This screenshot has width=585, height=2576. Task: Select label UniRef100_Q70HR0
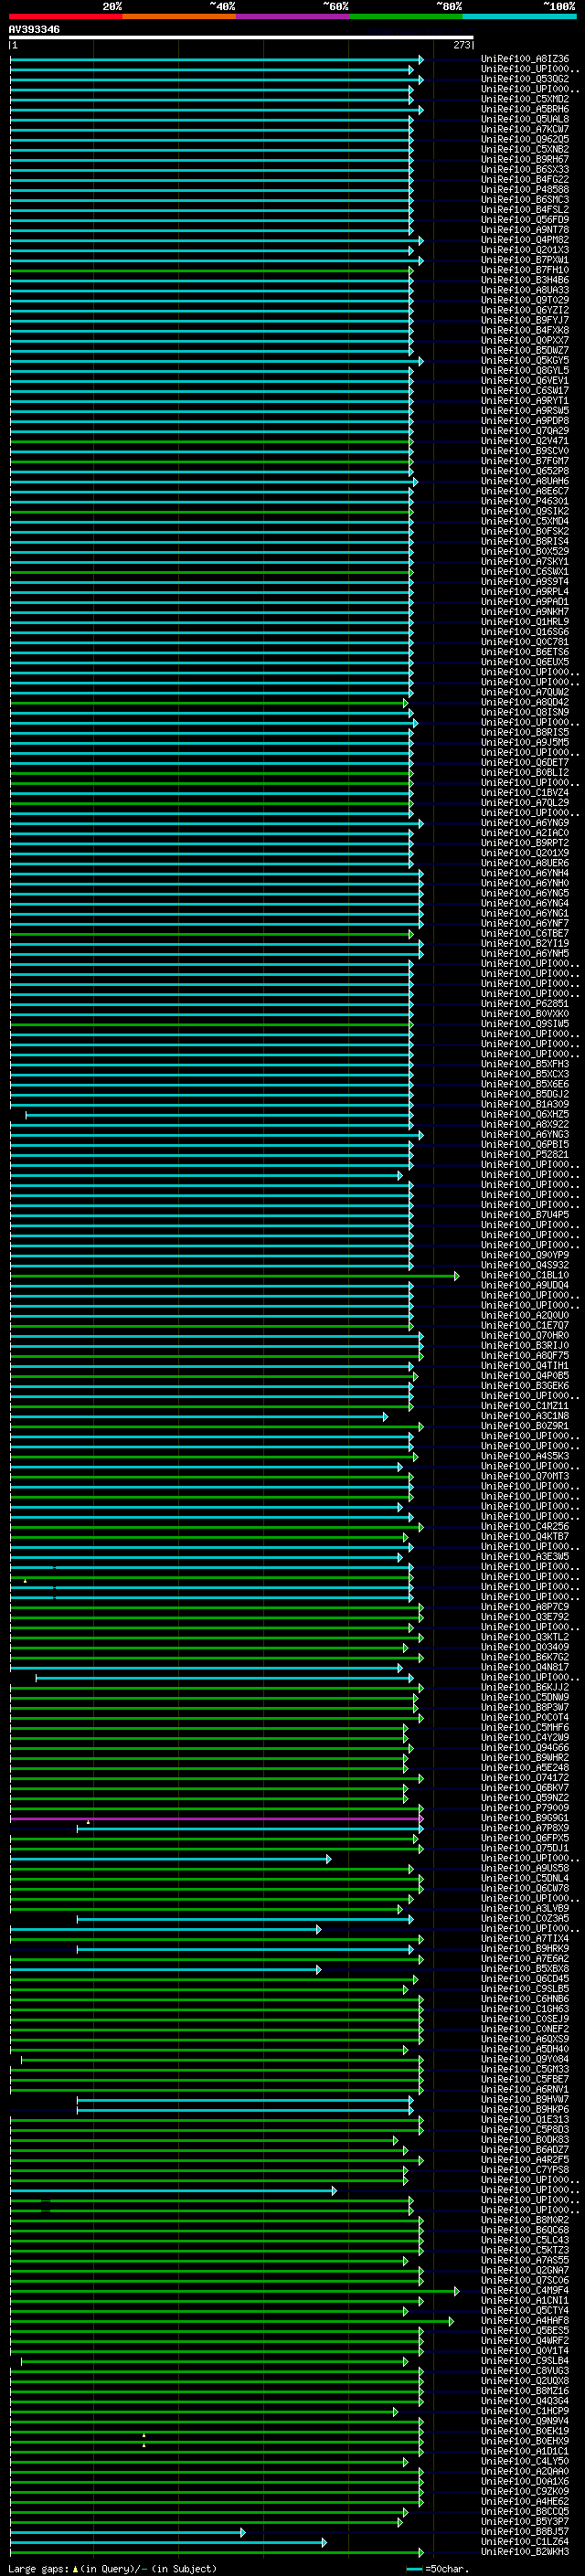click(x=525, y=1335)
